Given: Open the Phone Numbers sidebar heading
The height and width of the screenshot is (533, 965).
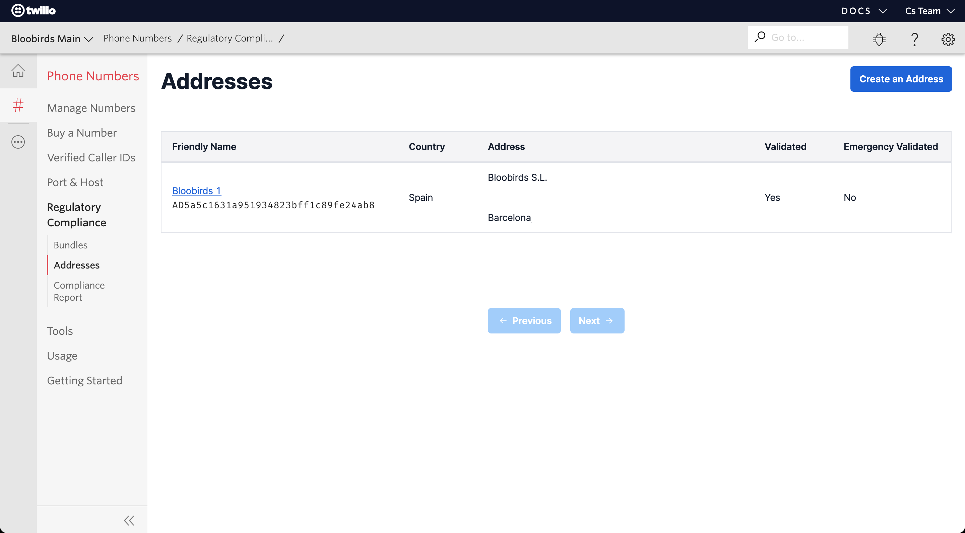Looking at the screenshot, I should pos(93,76).
